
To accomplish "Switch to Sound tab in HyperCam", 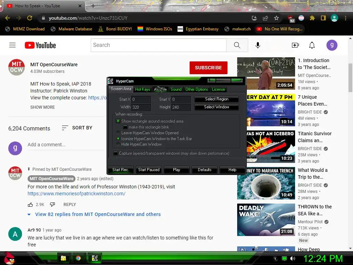I will click(176, 89).
